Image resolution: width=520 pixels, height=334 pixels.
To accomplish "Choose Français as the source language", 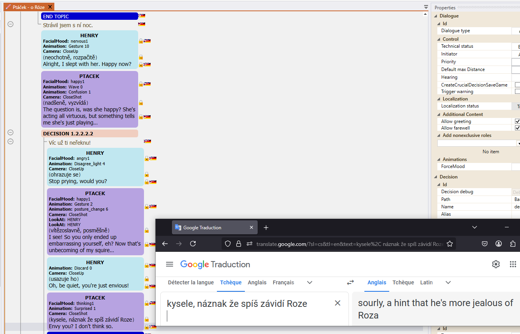I will (x=283, y=282).
